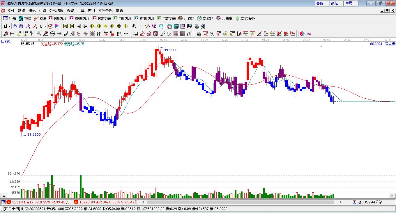Screen dimensions: 396x213
Task: Open the 文件 menu
Action: tap(11, 10)
